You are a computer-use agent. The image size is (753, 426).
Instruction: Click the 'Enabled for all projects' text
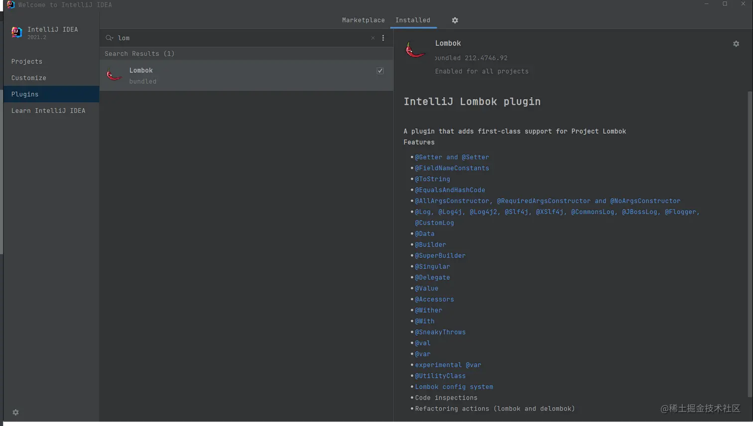pos(482,72)
